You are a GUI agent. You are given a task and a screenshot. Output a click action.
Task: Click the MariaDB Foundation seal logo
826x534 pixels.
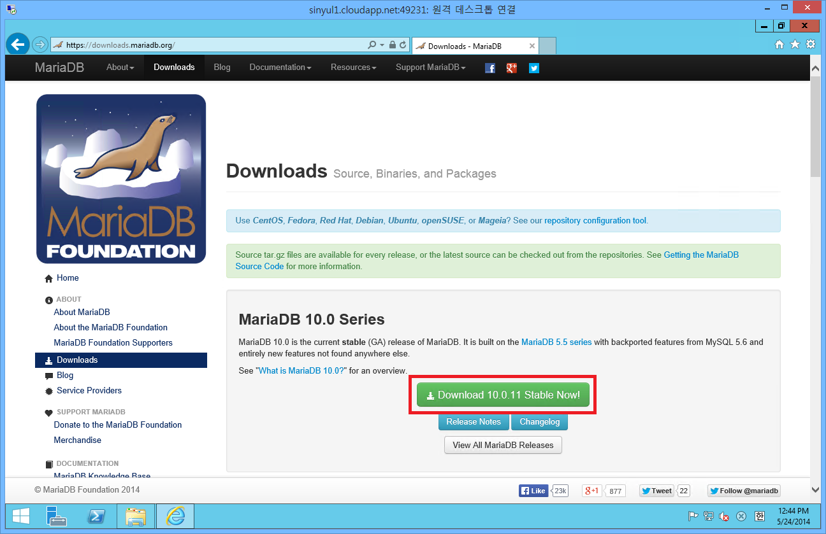click(x=121, y=179)
